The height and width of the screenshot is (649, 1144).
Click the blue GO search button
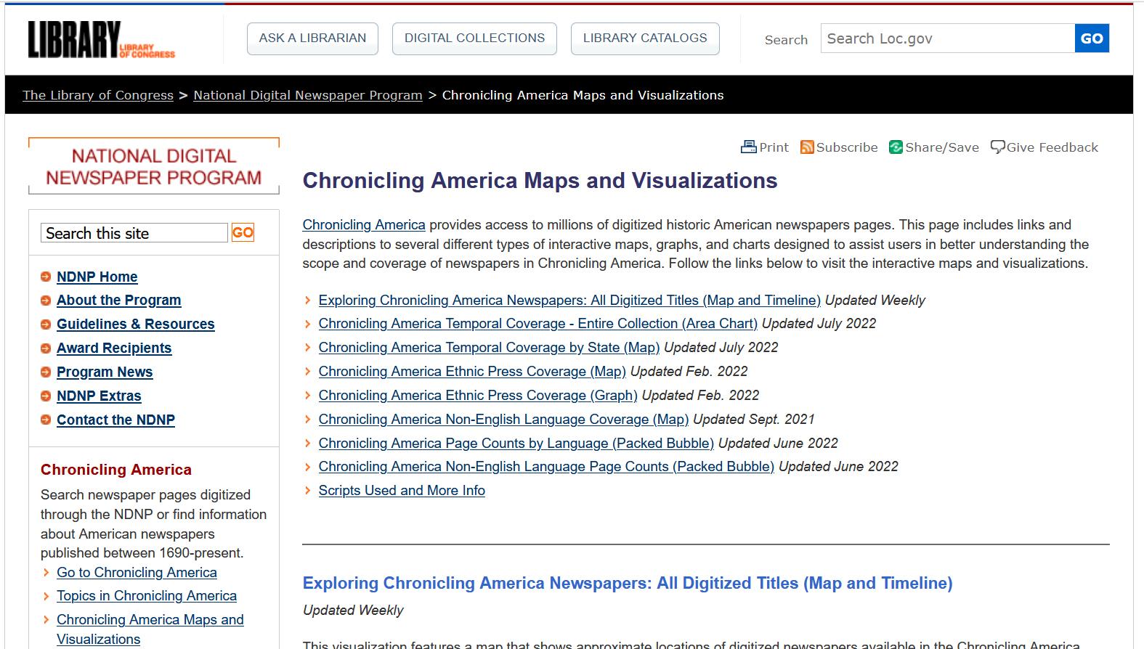pyautogui.click(x=1092, y=38)
